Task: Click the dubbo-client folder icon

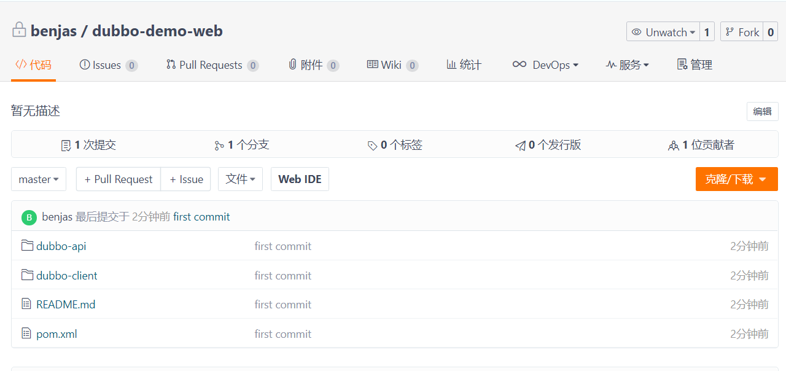Action: click(27, 275)
